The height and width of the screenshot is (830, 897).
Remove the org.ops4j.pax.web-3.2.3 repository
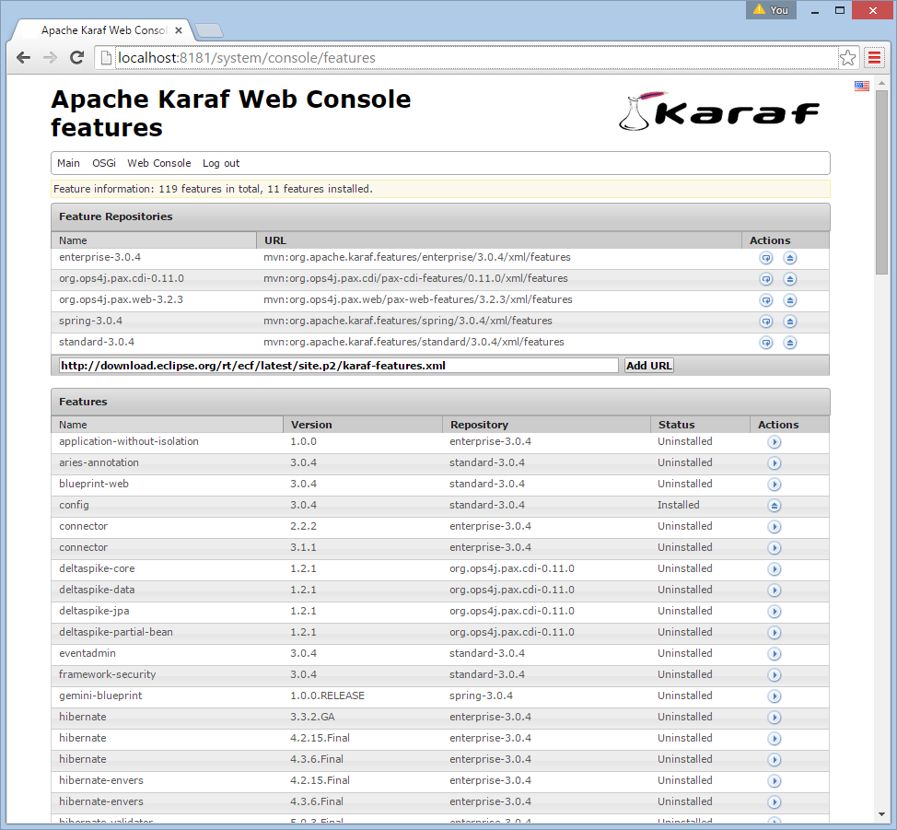point(790,300)
